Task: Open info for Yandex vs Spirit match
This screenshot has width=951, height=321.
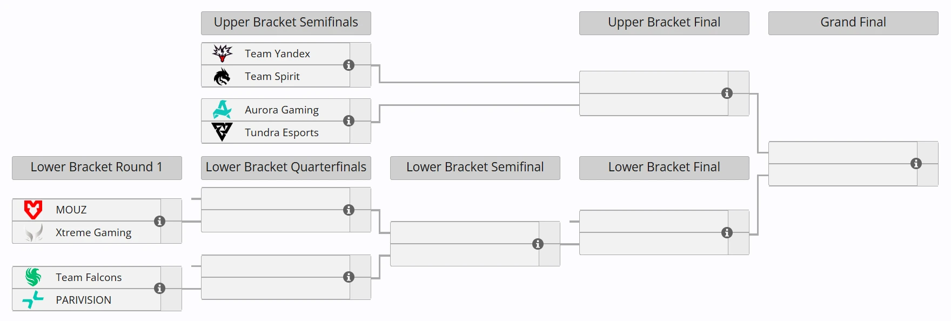Action: 349,65
